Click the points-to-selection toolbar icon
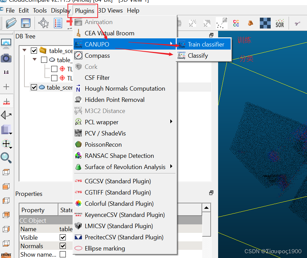Screen dimensions: 307x258 click(x=222, y=23)
